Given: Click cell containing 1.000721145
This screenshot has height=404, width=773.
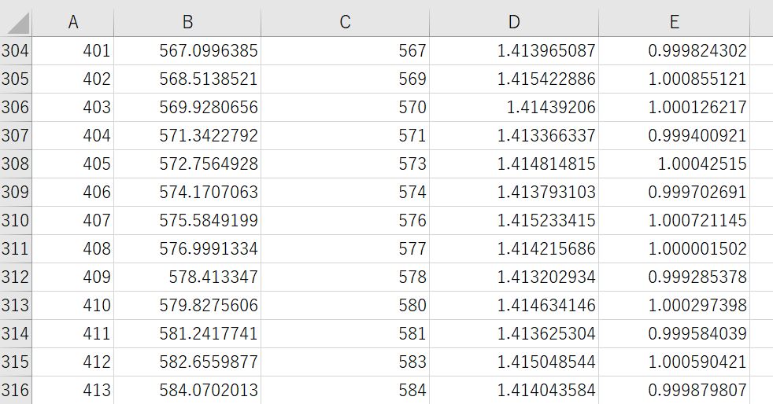Looking at the screenshot, I should pos(675,220).
